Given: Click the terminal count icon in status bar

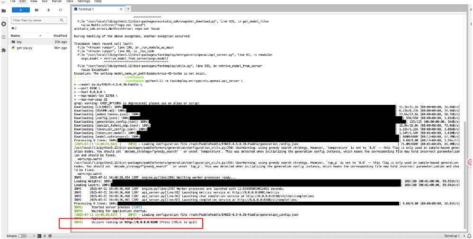Looking at the screenshot, I should pyautogui.click(x=39, y=236).
